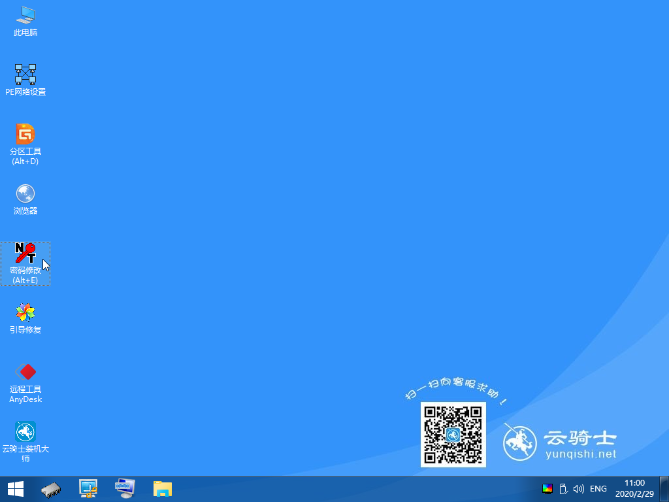Open the clock showing 11:00
This screenshot has width=669, height=502.
tap(634, 489)
